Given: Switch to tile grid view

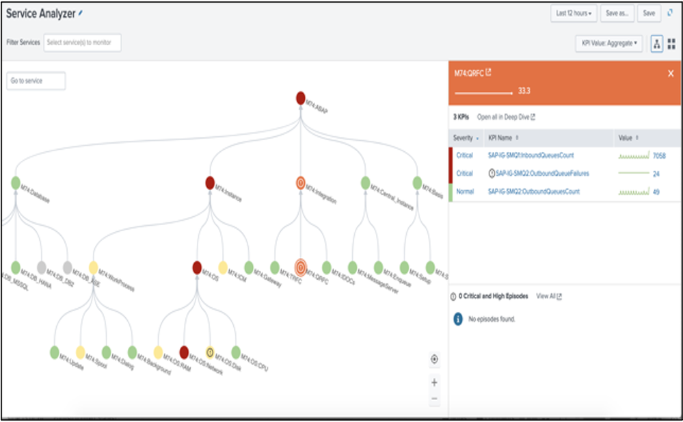Looking at the screenshot, I should tap(671, 44).
